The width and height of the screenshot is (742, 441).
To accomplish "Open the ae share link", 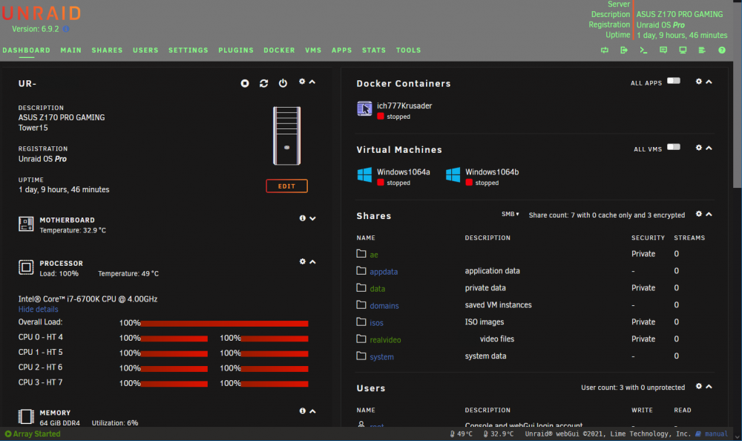I will tap(374, 255).
